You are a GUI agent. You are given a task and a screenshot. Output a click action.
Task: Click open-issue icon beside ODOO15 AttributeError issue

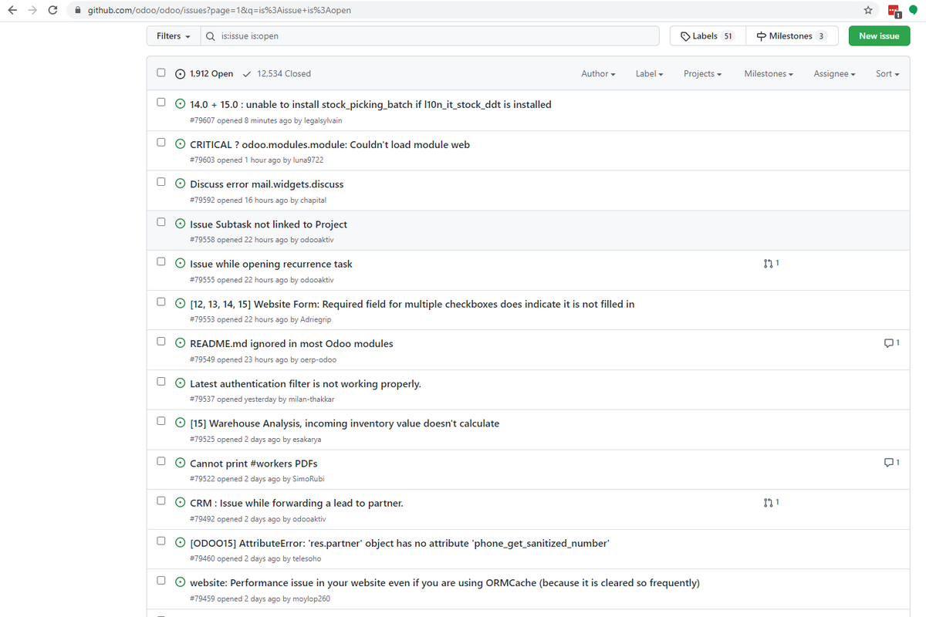click(180, 543)
